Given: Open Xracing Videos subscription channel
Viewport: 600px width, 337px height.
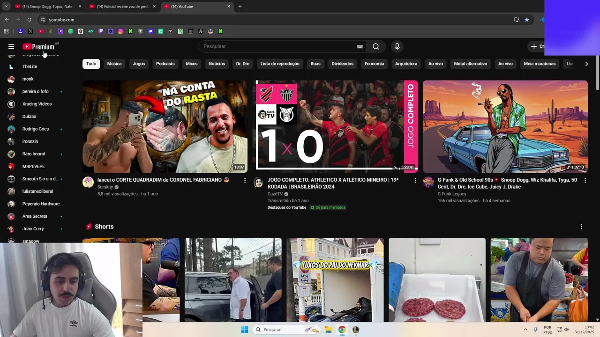Looking at the screenshot, I should coord(37,104).
